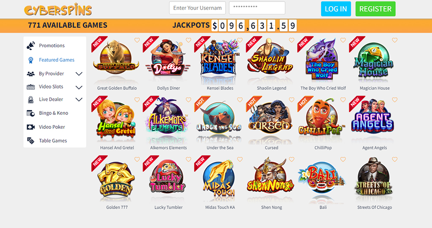Click the green REGISTER button
This screenshot has width=432, height=228.
pos(375,9)
